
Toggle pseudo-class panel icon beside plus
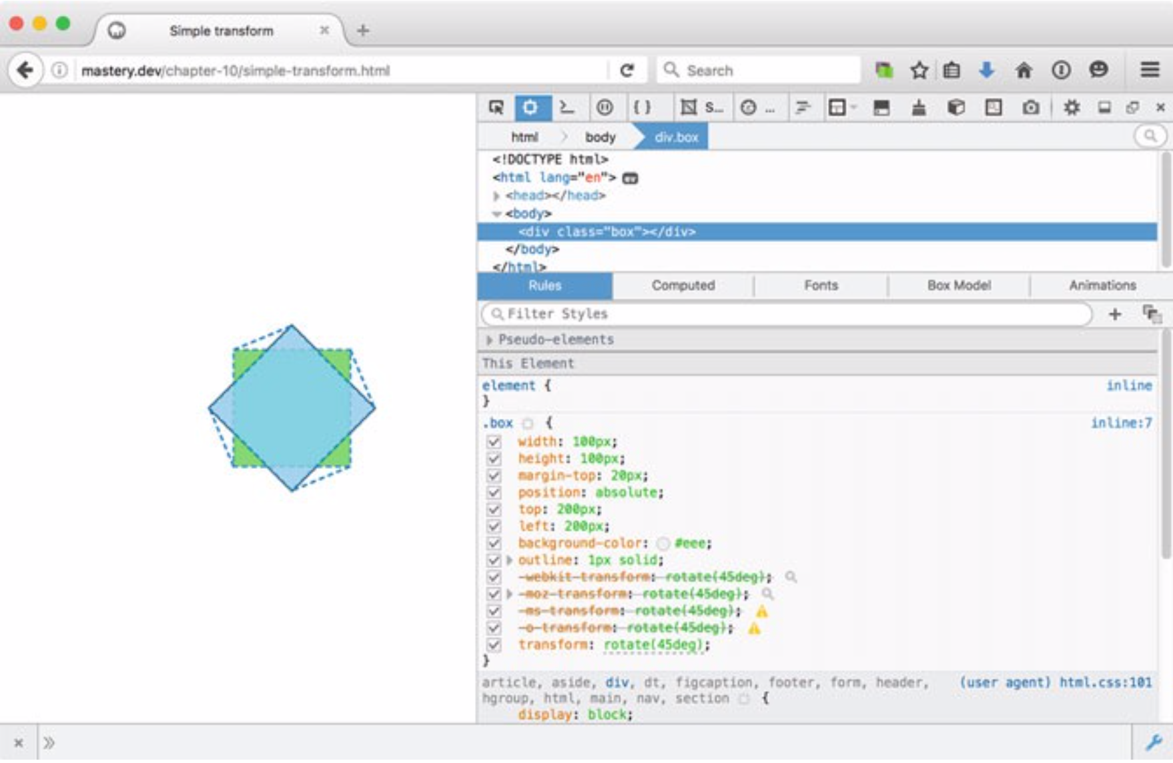(x=1152, y=313)
